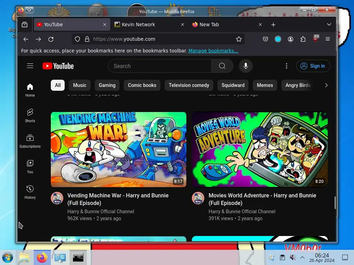Search with your voice microphone
354x265 pixels.
click(246, 66)
